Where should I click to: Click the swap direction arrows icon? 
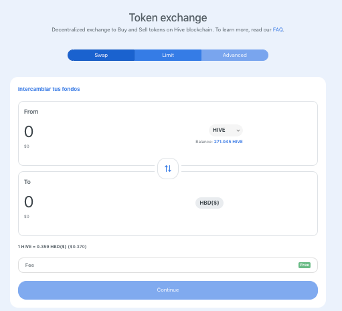tap(168, 169)
